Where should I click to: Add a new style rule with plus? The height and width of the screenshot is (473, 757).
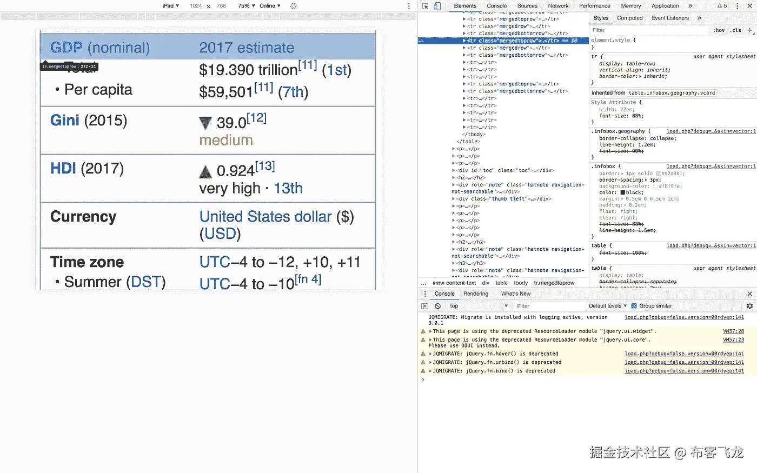pyautogui.click(x=749, y=30)
